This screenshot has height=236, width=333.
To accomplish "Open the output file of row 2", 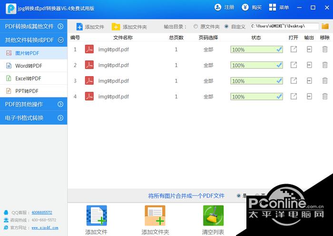I will (x=294, y=65).
